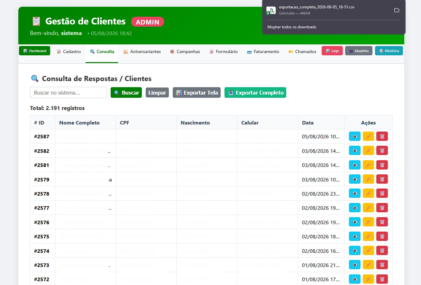Screen dimensions: 421x285
Task: Edit record #2573 with the pencil icon
Action: 368,265
